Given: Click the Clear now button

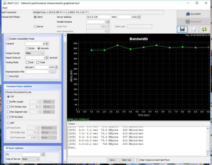Looking at the screenshot, I should point(126,160).
